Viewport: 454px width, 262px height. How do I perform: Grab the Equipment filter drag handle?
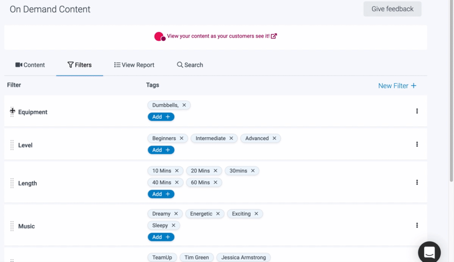(x=12, y=112)
